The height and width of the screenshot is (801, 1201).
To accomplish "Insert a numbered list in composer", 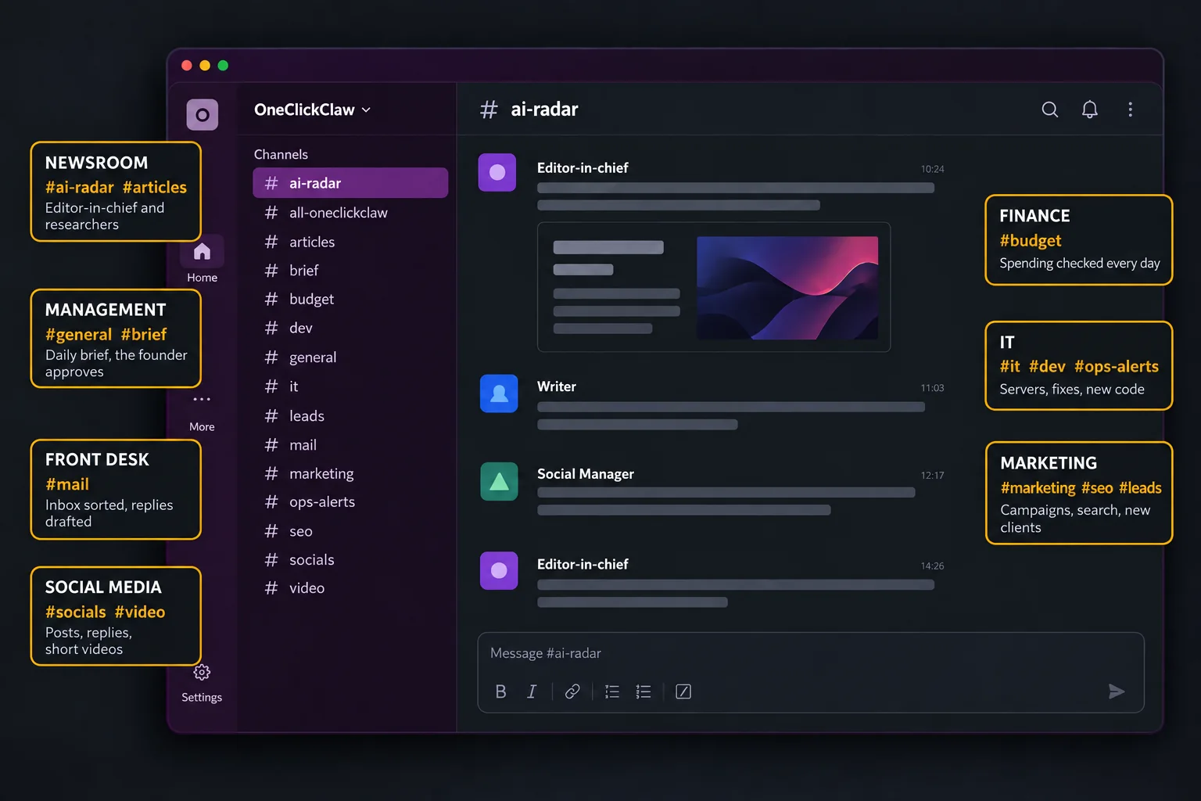I will pos(612,691).
